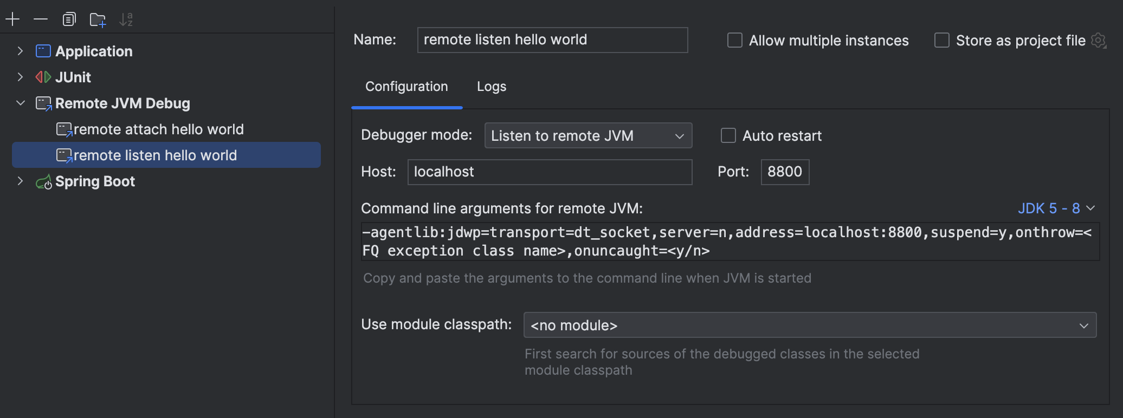The height and width of the screenshot is (418, 1123).
Task: Select remote attach hello world configuration
Action: pos(158,129)
